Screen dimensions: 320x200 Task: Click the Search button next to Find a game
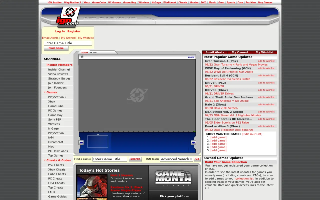point(135,159)
